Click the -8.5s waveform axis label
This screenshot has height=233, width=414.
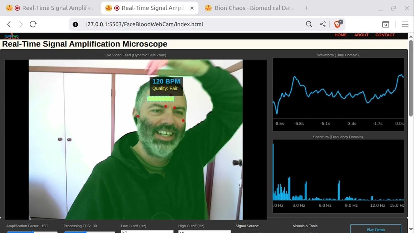click(x=279, y=124)
